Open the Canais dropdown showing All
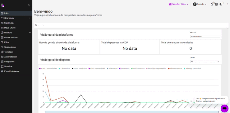This screenshot has height=113, width=230. (205, 61)
